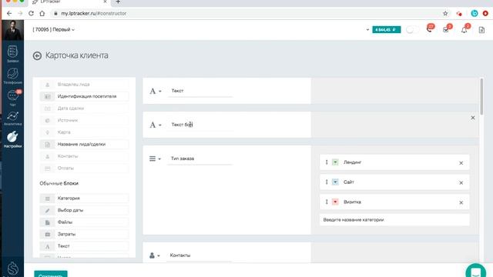
Task: Open the Настройки section in the sidebar
Action: pyautogui.click(x=12, y=140)
